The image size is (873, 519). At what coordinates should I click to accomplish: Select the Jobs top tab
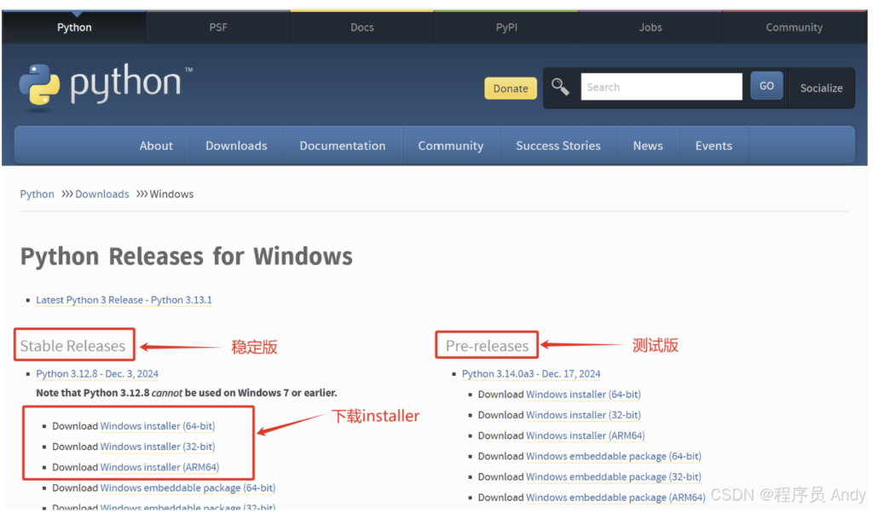(x=650, y=27)
